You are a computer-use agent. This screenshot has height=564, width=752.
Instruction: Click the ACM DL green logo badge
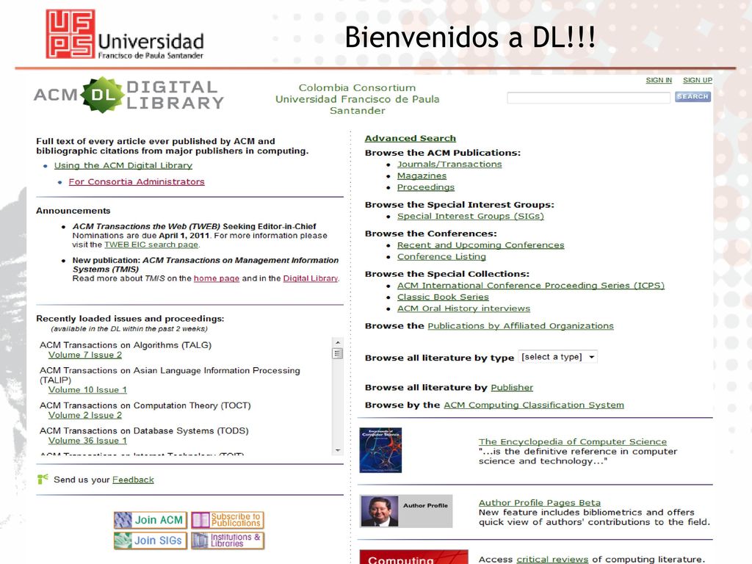pos(103,95)
